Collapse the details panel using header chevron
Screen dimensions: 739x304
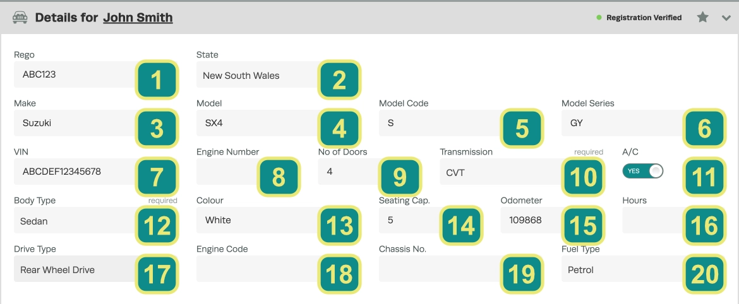(726, 18)
